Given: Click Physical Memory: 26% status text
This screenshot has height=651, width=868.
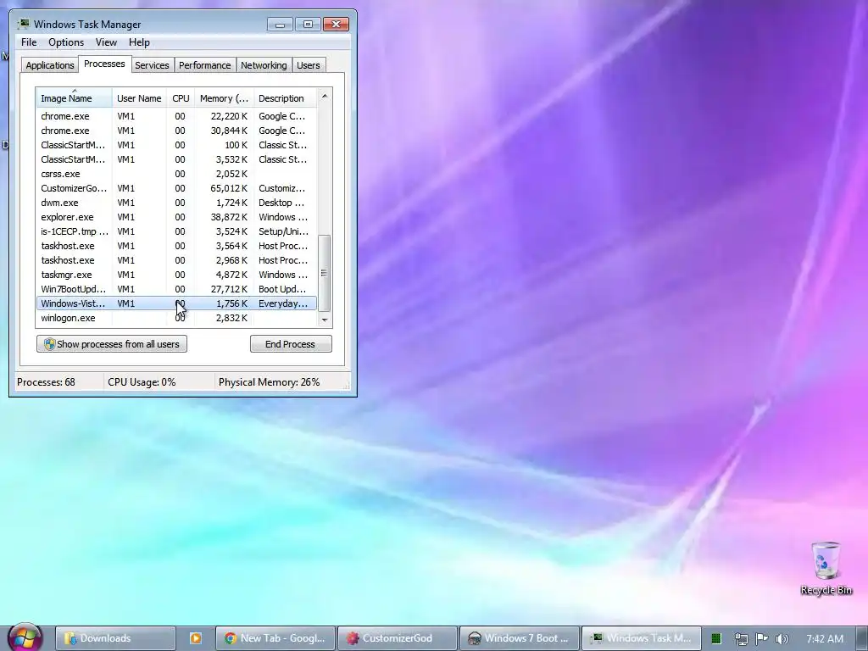Looking at the screenshot, I should pos(269,382).
